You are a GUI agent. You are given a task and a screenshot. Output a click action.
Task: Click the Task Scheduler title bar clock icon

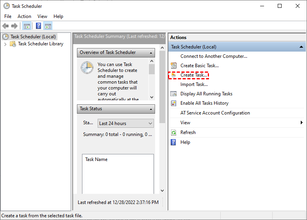click(x=7, y=6)
